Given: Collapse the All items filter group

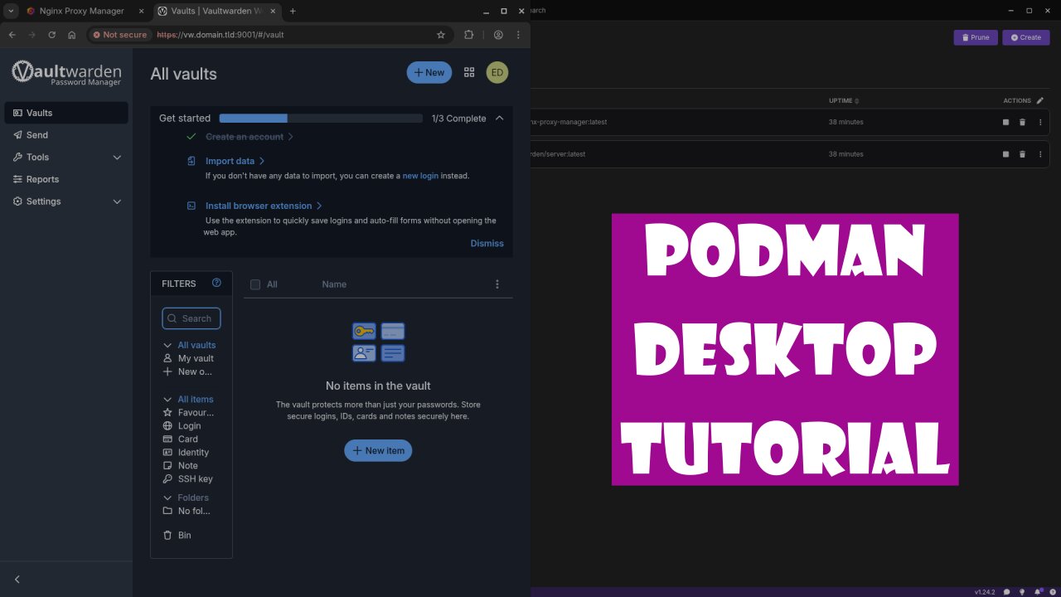Looking at the screenshot, I should tap(167, 400).
